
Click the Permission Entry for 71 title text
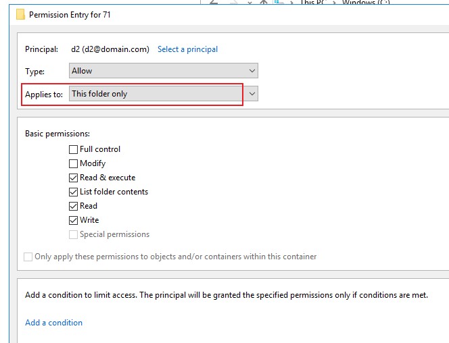point(70,15)
